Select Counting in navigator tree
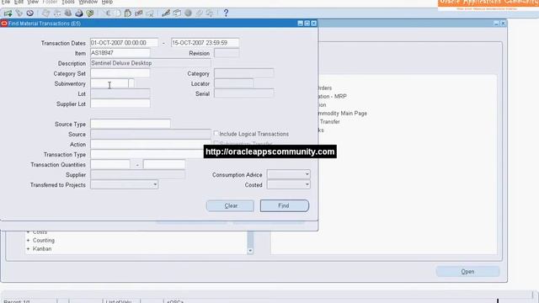 click(x=44, y=241)
